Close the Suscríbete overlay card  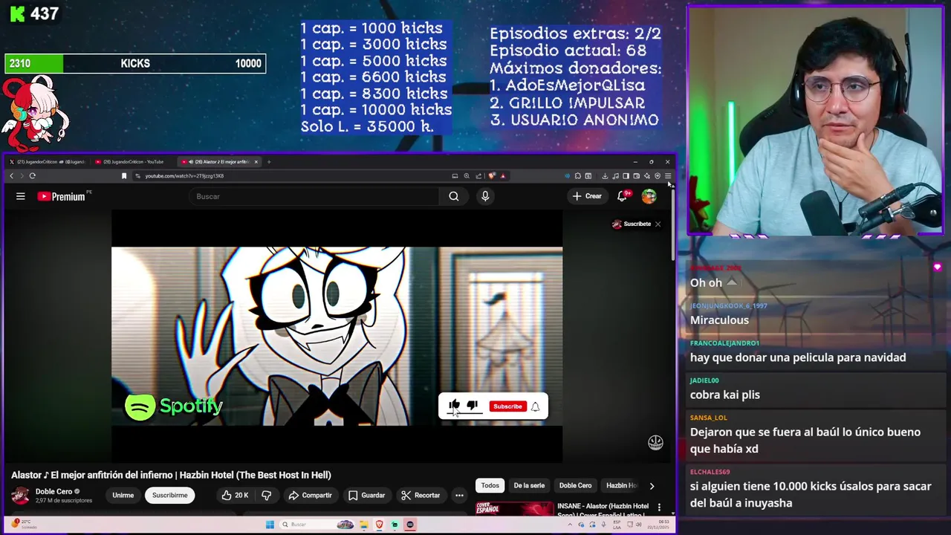click(x=658, y=224)
